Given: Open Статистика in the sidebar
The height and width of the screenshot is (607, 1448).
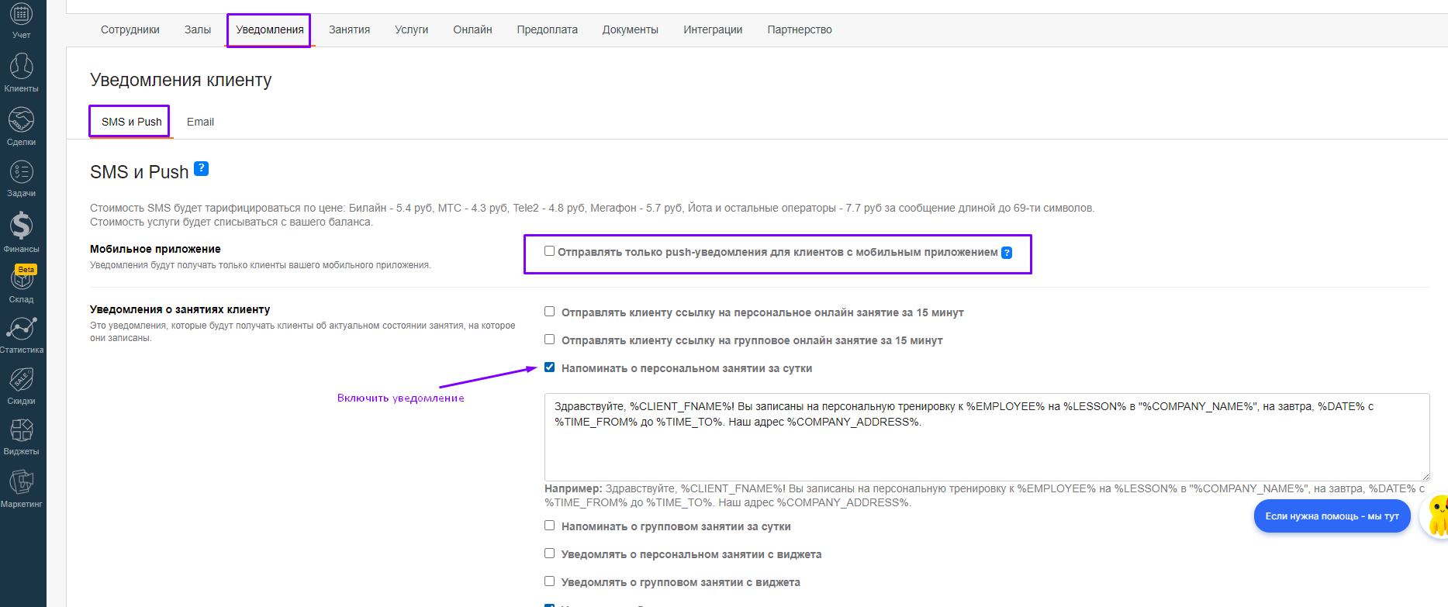Looking at the screenshot, I should (x=21, y=334).
